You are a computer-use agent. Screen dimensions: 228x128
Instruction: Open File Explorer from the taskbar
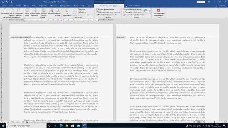67,126
